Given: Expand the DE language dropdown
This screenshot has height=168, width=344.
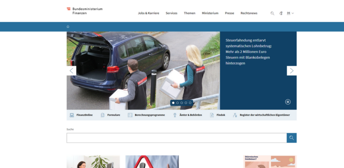Looking at the screenshot, I should (290, 13).
